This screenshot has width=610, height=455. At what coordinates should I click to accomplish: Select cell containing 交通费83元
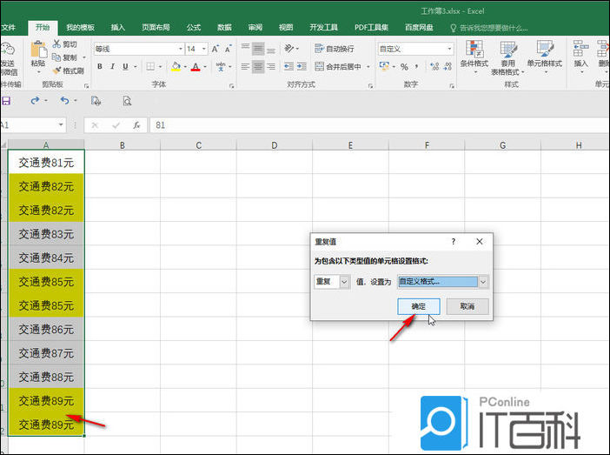pos(46,234)
